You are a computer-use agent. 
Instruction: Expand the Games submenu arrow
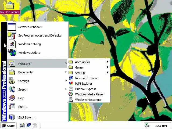[108, 67]
